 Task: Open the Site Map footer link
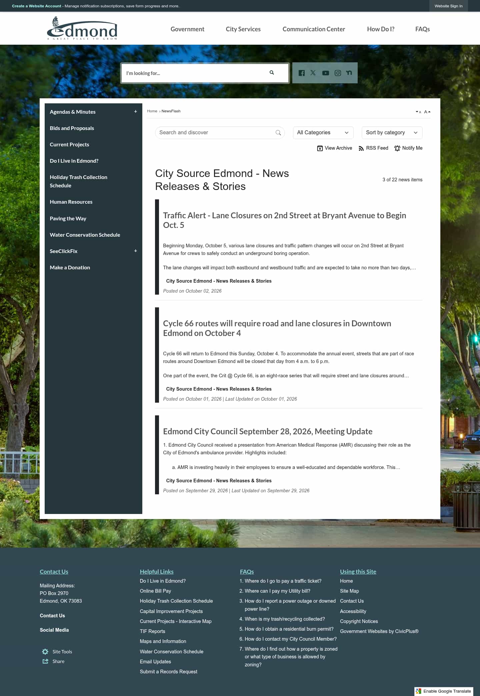pyautogui.click(x=349, y=591)
